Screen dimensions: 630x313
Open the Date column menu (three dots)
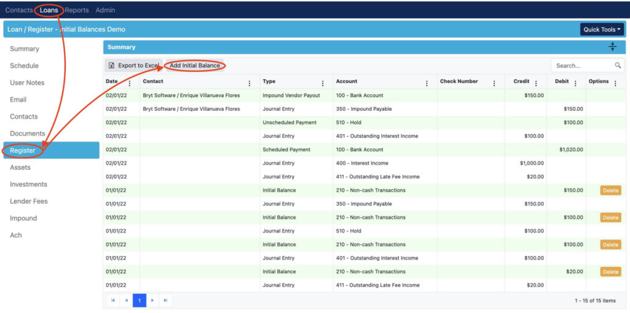click(x=129, y=83)
